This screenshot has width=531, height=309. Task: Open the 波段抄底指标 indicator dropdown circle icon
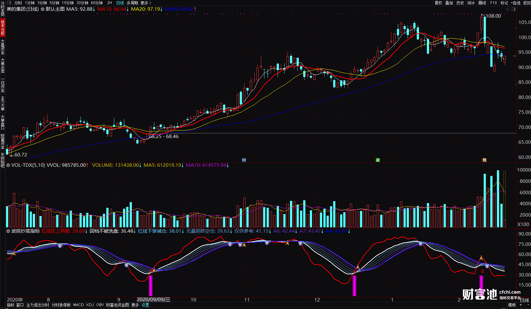coord(8,231)
